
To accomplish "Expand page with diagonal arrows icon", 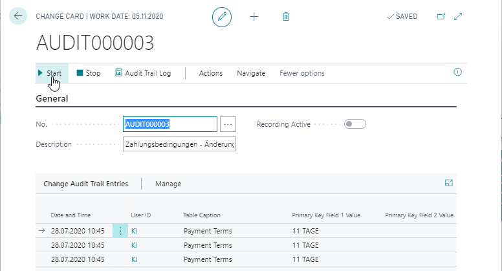I will 458,16.
